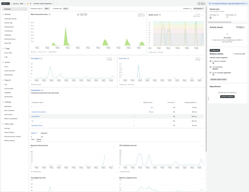Switch to the Table tab in the Hosts section
The width and height of the screenshot is (249, 192).
click(33, 139)
